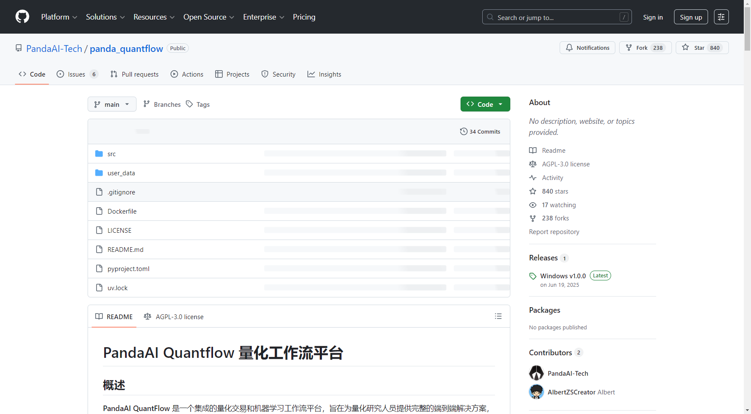The image size is (751, 414).
Task: Open the PandaAI-Tech owner link
Action: click(54, 49)
